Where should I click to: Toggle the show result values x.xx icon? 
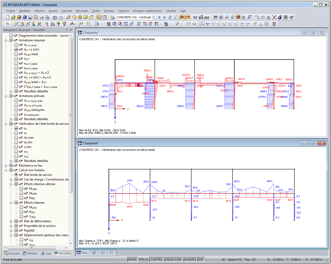coord(187,17)
